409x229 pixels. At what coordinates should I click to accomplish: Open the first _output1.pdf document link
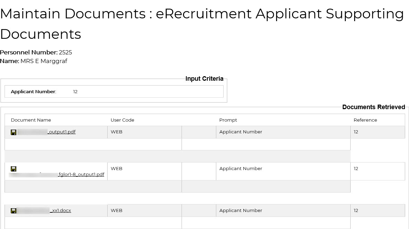61,132
